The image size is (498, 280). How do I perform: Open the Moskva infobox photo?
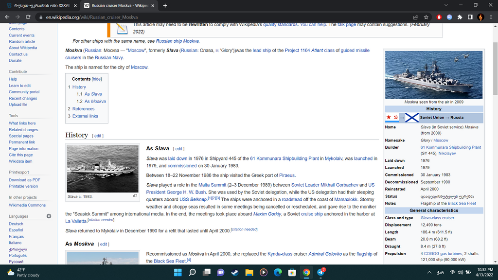433,75
